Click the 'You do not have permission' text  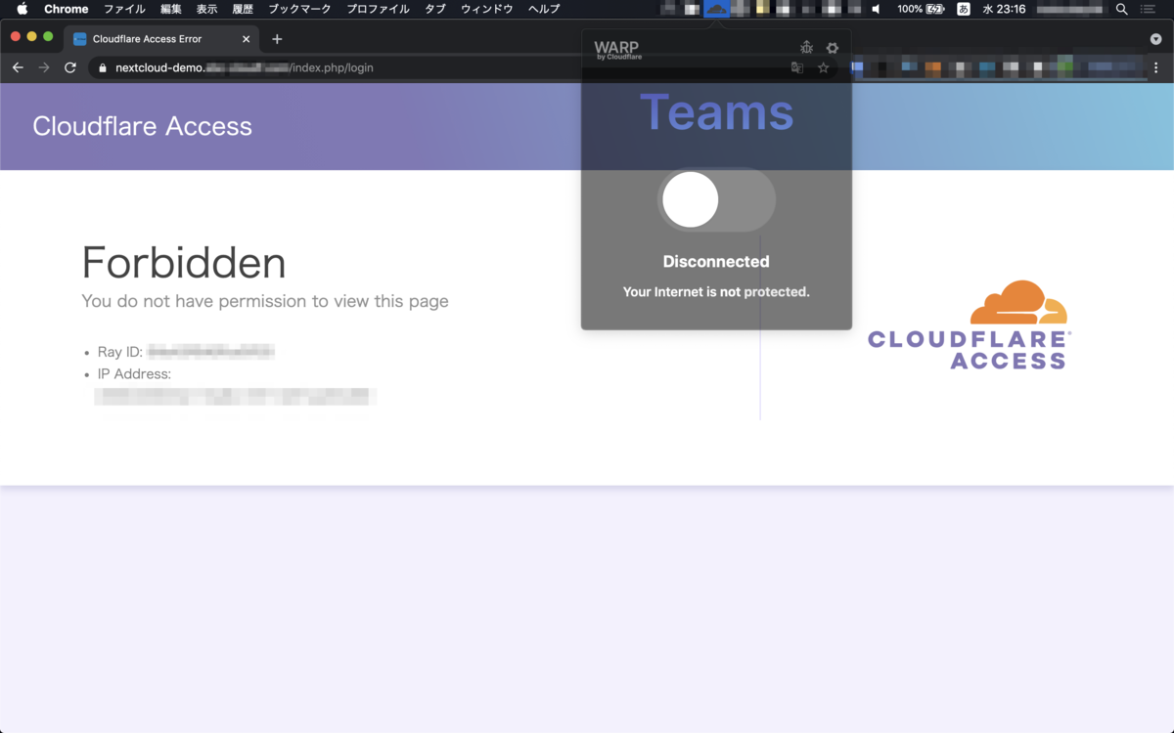click(265, 301)
